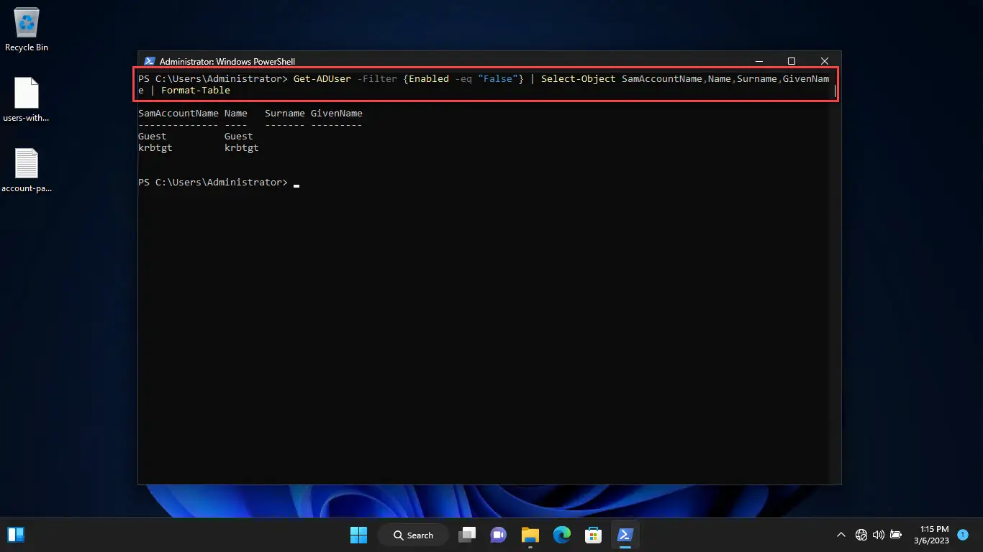The image size is (983, 552).
Task: Click the PowerShell taskbar button
Action: 625,535
